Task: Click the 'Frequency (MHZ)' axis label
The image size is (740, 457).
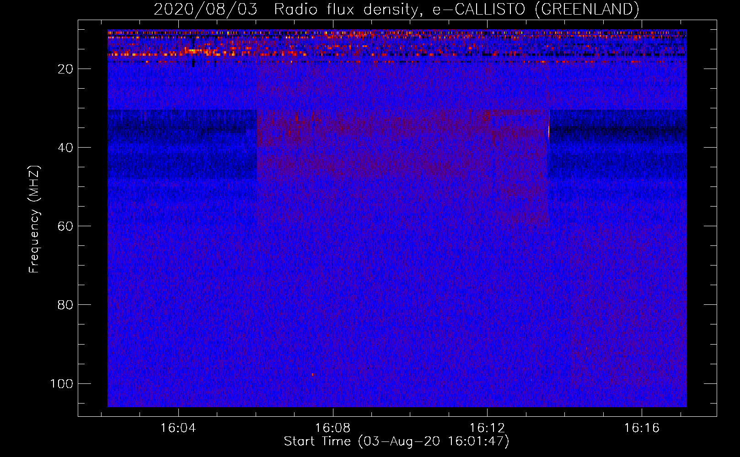Action: click(x=34, y=219)
